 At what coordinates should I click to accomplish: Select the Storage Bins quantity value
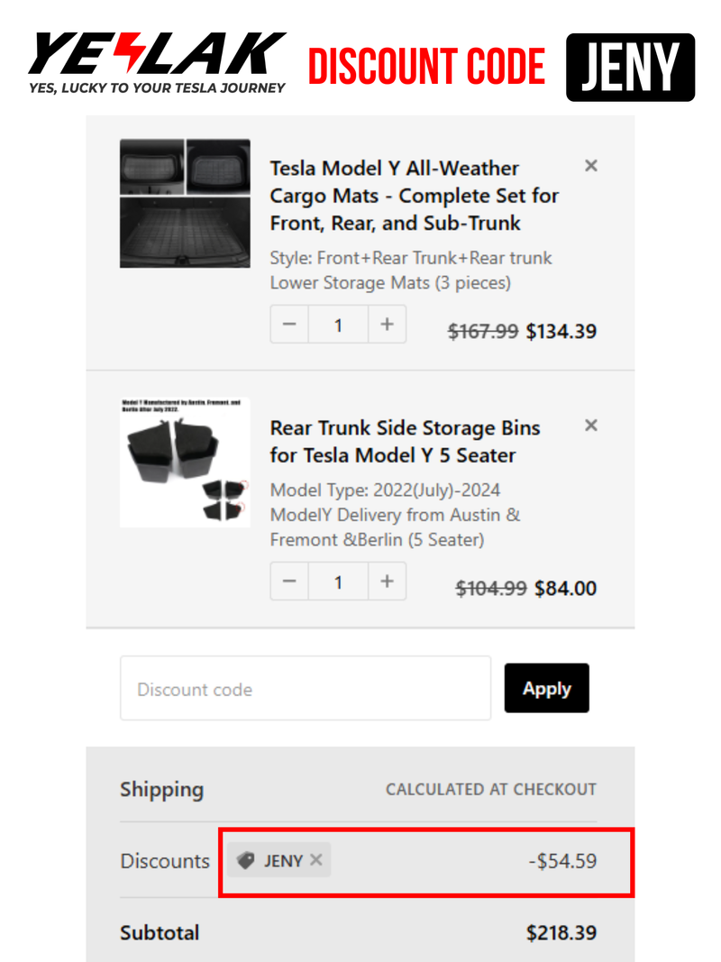338,582
